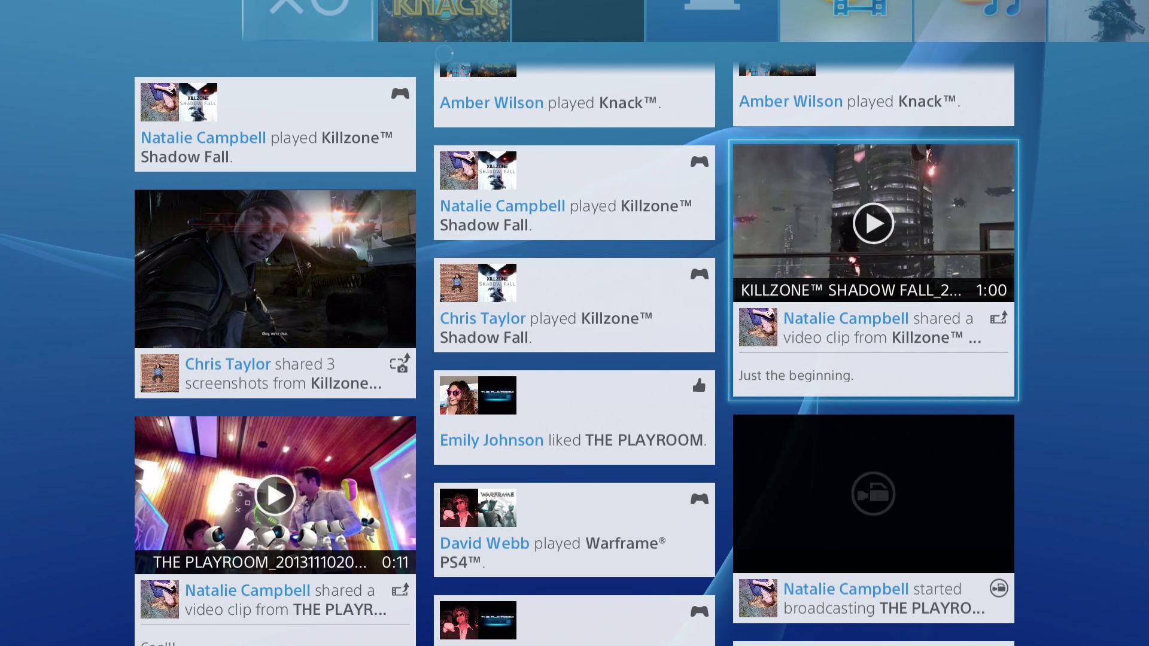Click the broadcast icon beside Natalie Campbell started broadcasting

tap(999, 588)
